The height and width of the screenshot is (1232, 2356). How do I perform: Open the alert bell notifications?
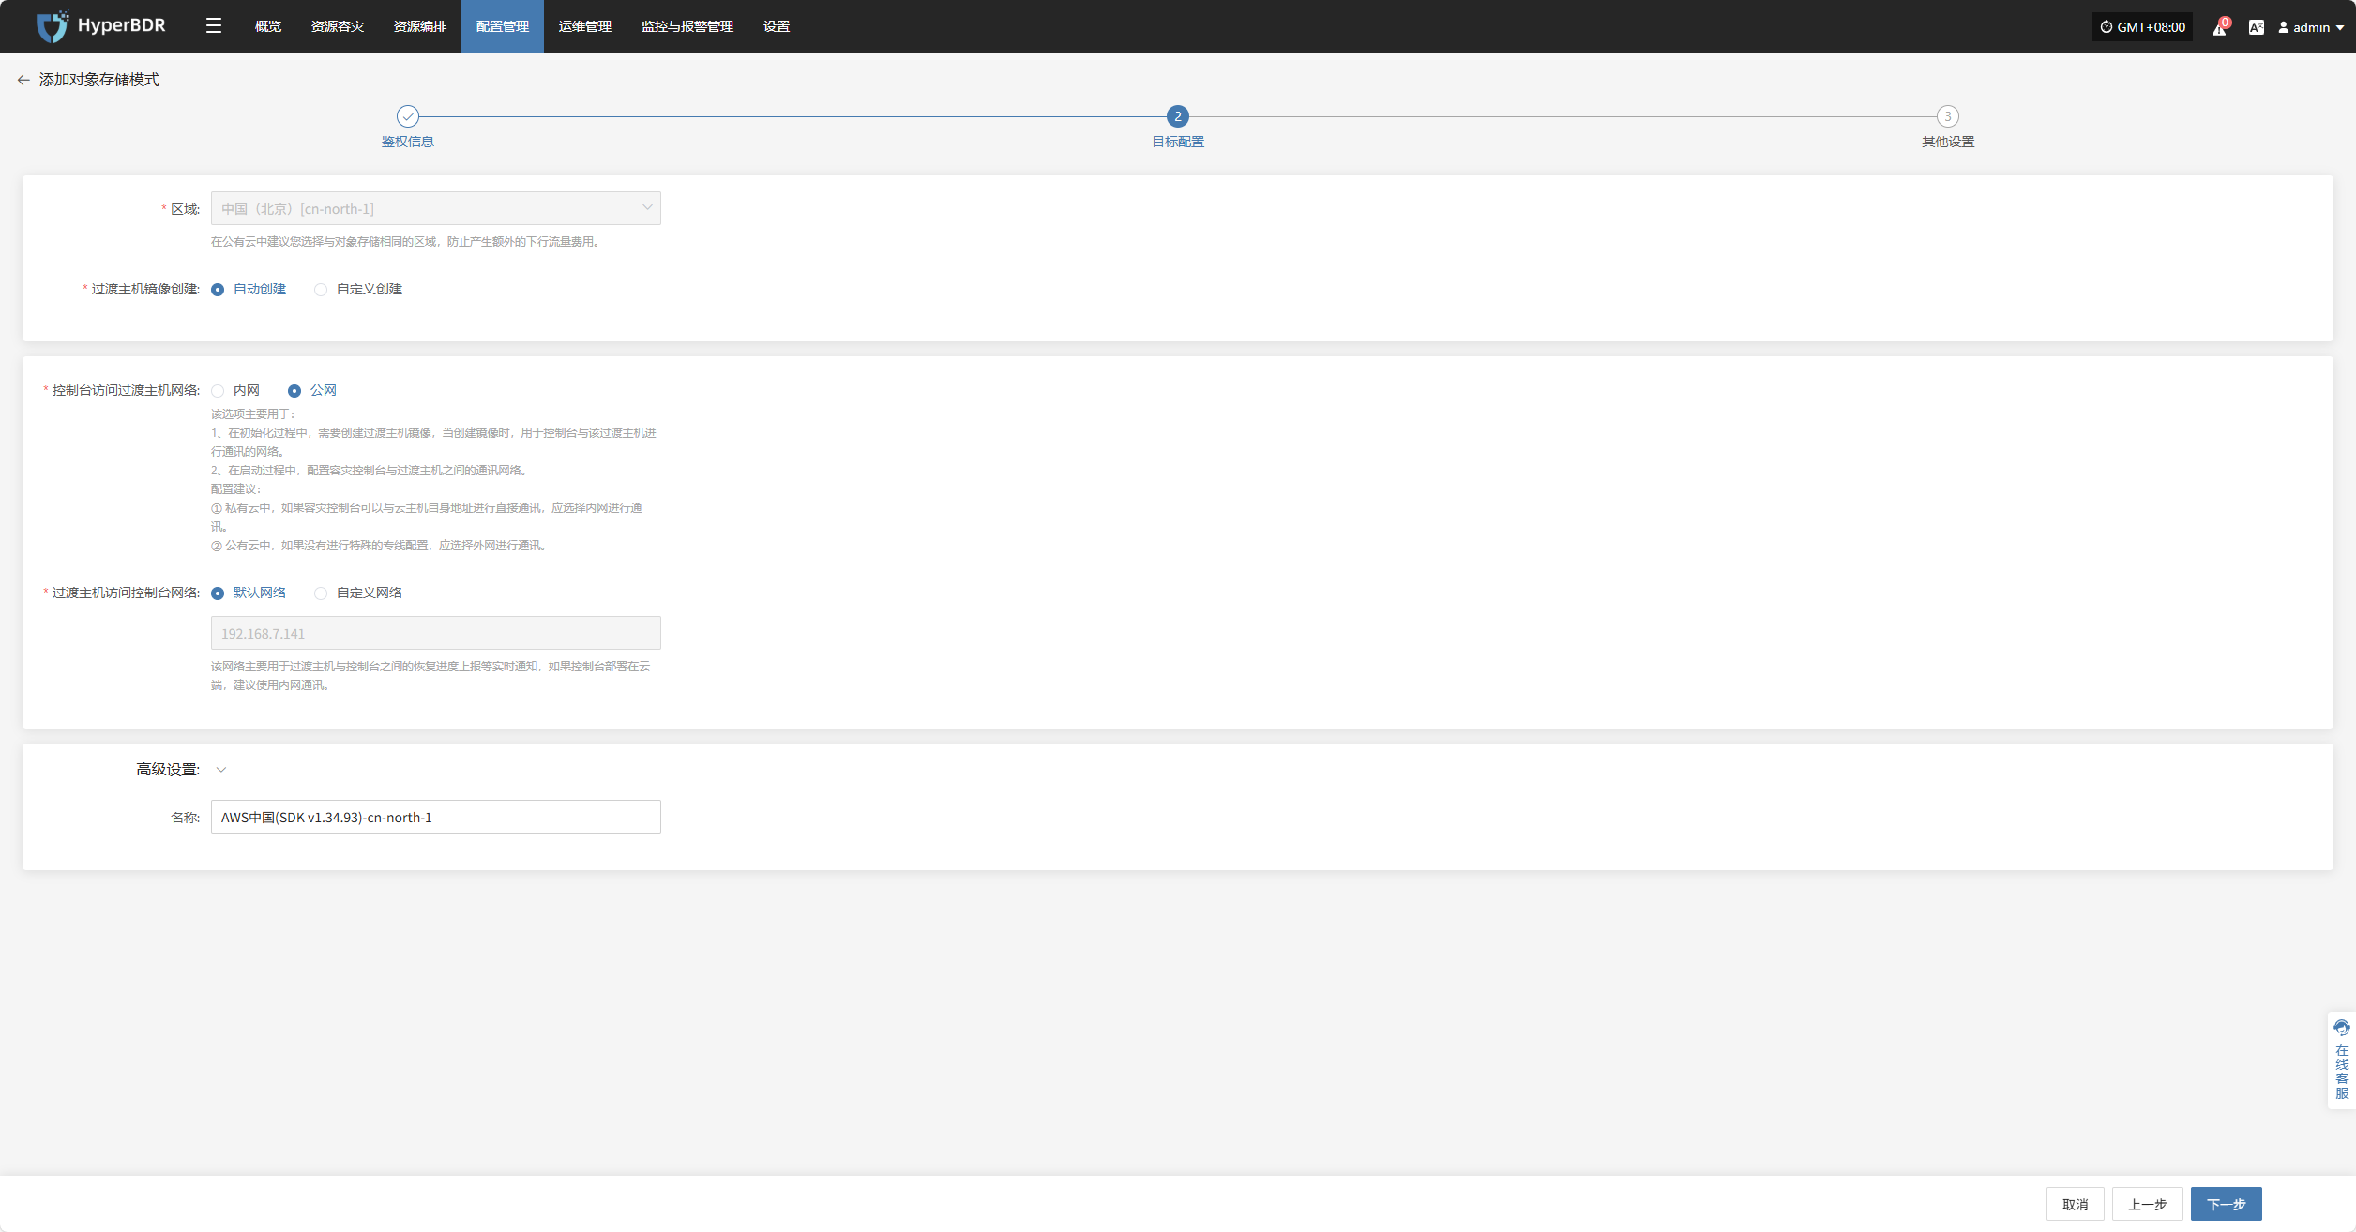click(2219, 27)
